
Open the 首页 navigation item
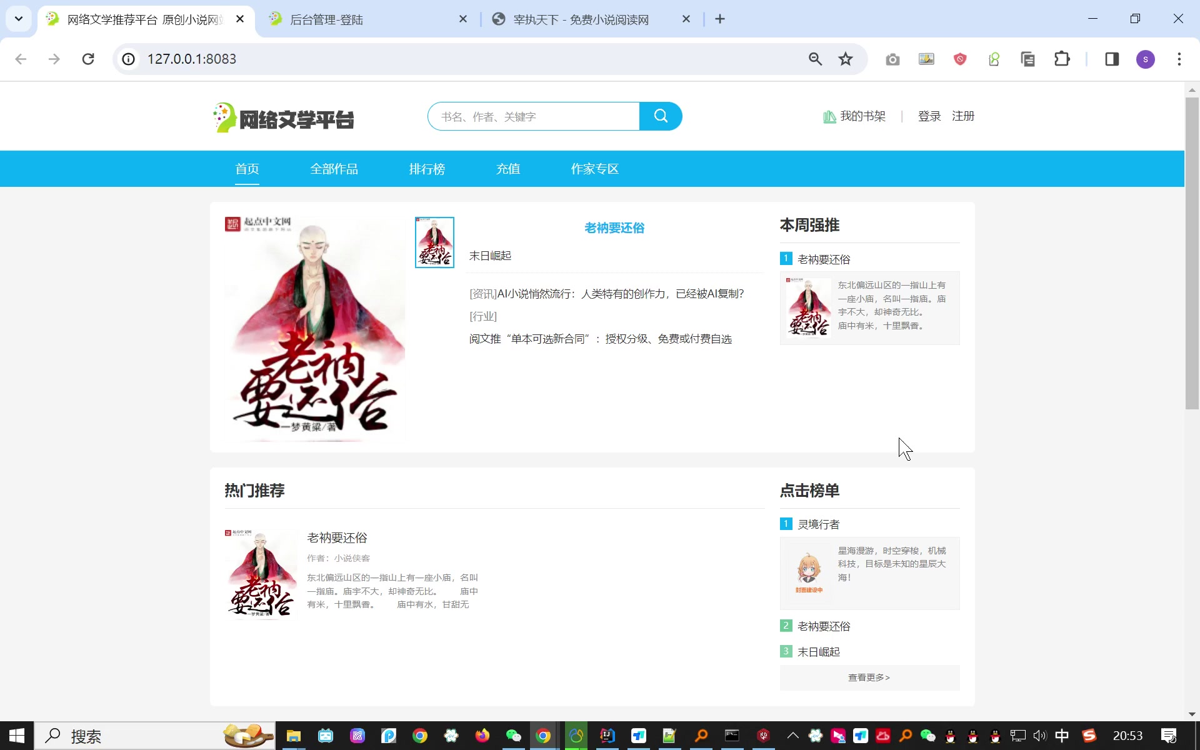point(247,169)
